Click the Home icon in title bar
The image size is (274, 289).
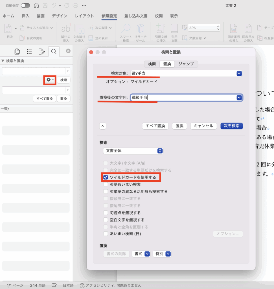coord(36,5)
